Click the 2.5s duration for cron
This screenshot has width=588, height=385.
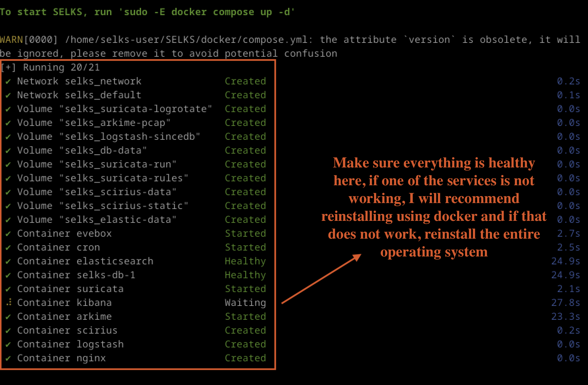click(569, 248)
